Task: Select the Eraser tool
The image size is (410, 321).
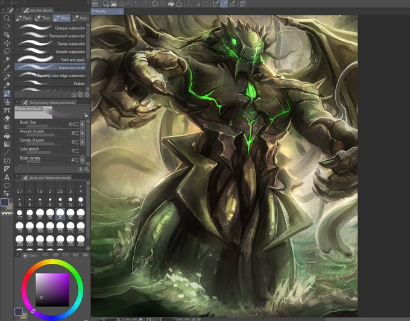Action: [x=7, y=119]
